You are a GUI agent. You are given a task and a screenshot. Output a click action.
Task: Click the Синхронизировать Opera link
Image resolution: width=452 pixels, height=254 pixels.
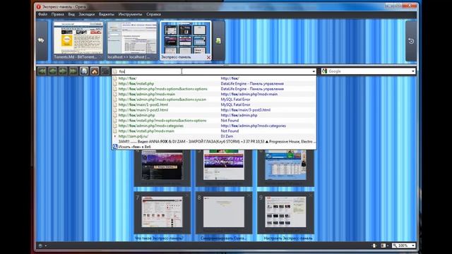pos(224,238)
